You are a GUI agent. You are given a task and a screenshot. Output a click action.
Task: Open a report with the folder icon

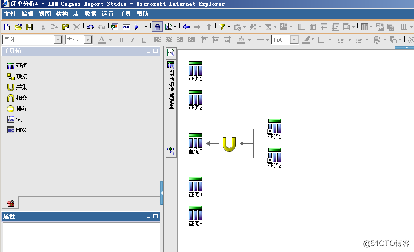point(18,27)
